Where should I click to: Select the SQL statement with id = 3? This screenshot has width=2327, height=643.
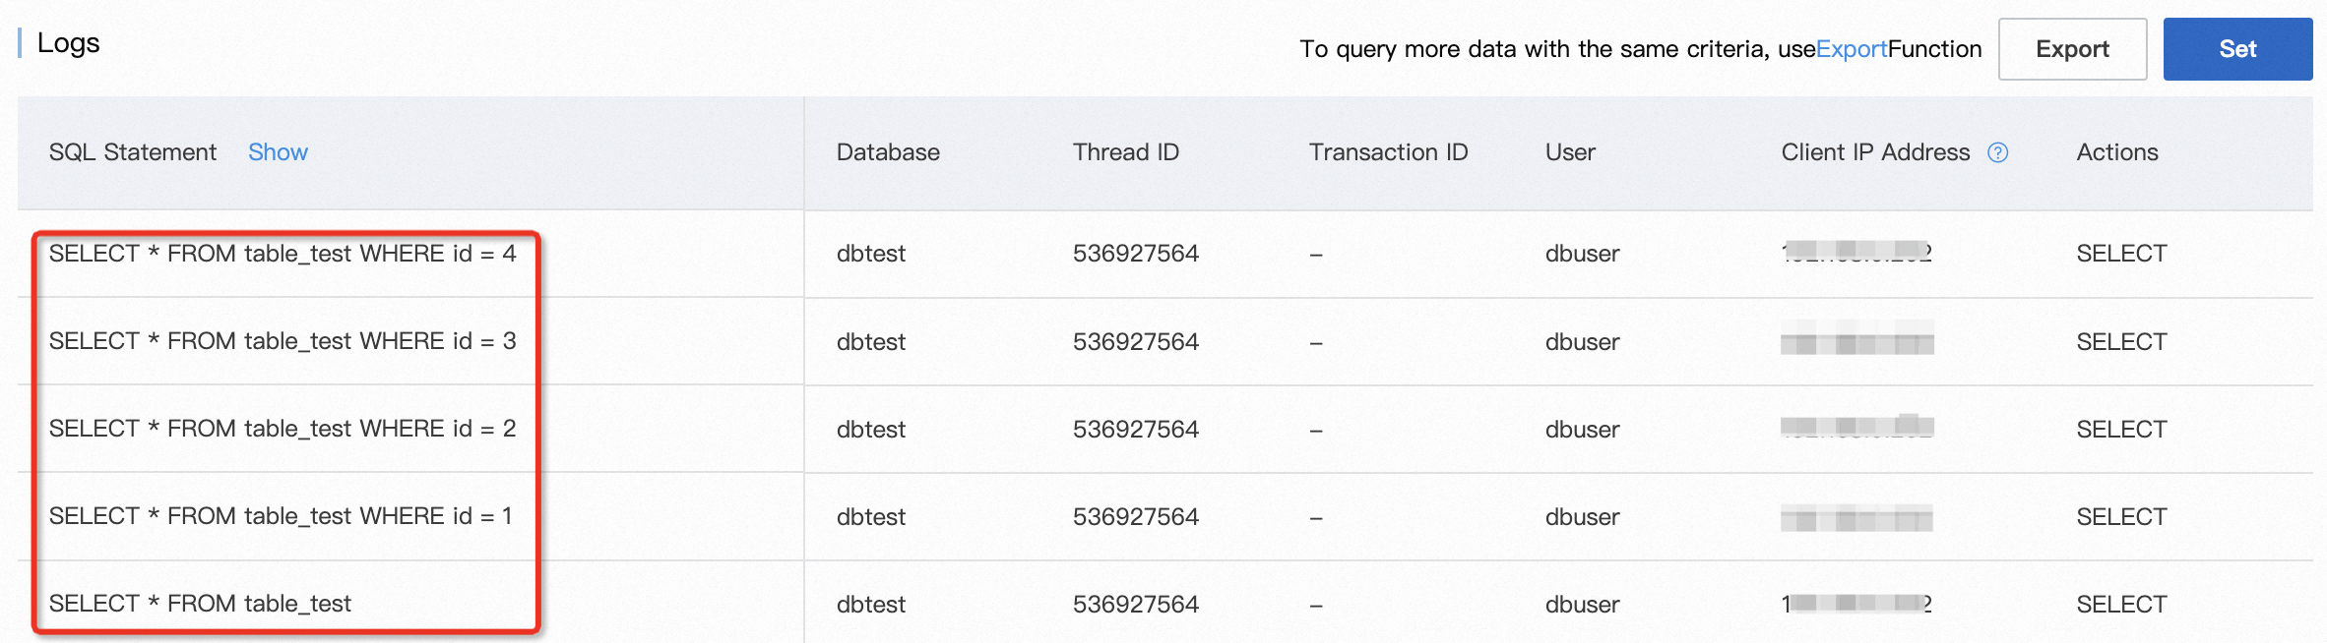coord(283,341)
